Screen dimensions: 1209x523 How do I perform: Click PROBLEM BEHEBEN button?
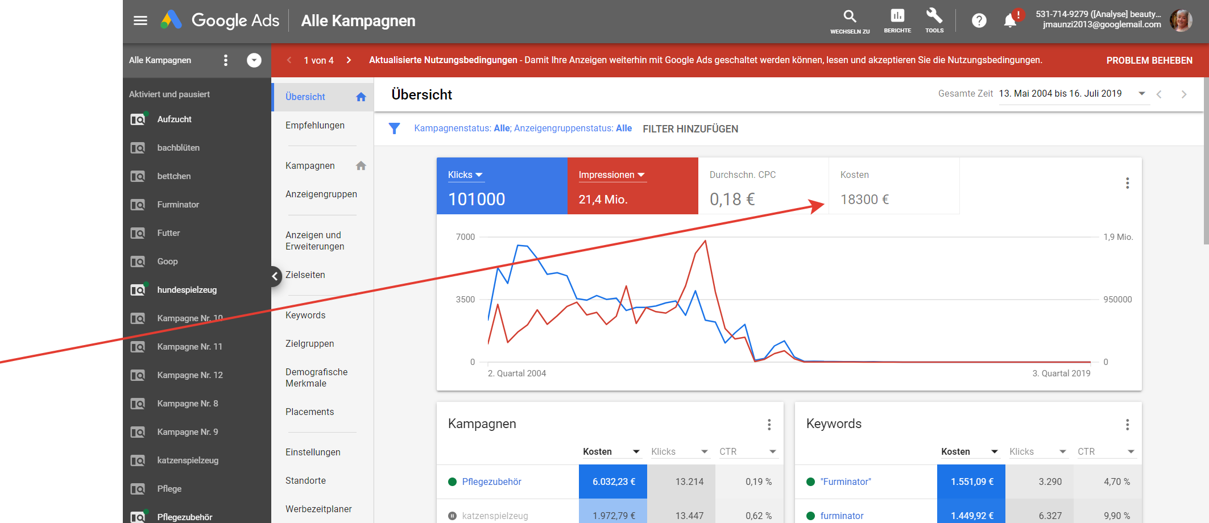click(1149, 60)
